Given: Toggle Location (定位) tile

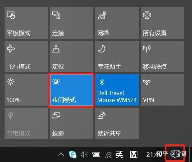Looking at the screenshot, I should click(72, 56).
